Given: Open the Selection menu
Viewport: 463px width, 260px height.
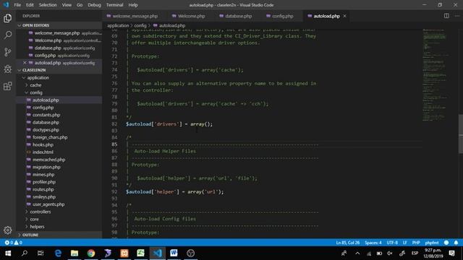Looking at the screenshot, I should click(48, 5).
